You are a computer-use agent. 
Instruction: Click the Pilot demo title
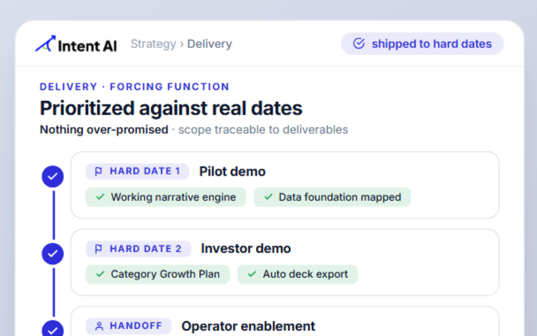[233, 172]
